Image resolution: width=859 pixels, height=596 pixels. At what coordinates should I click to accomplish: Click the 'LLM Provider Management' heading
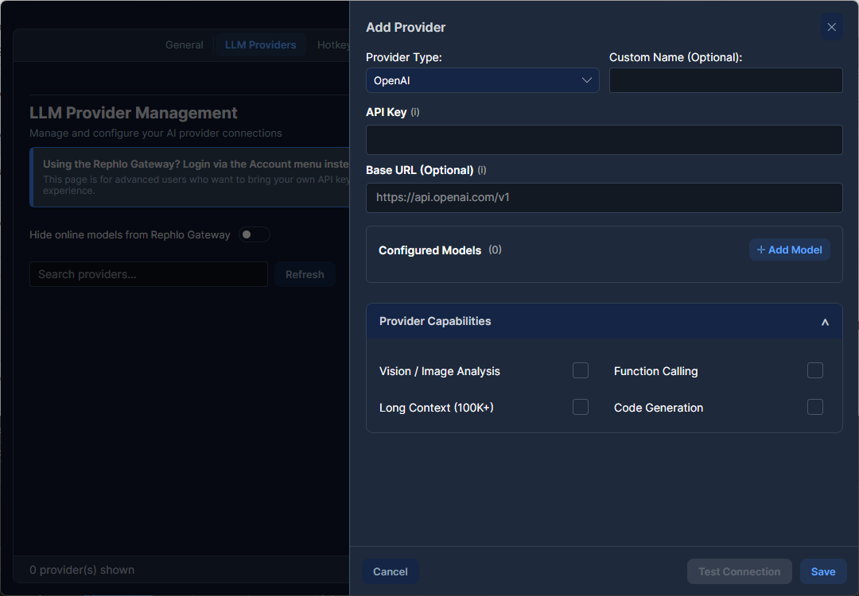pyautogui.click(x=133, y=113)
